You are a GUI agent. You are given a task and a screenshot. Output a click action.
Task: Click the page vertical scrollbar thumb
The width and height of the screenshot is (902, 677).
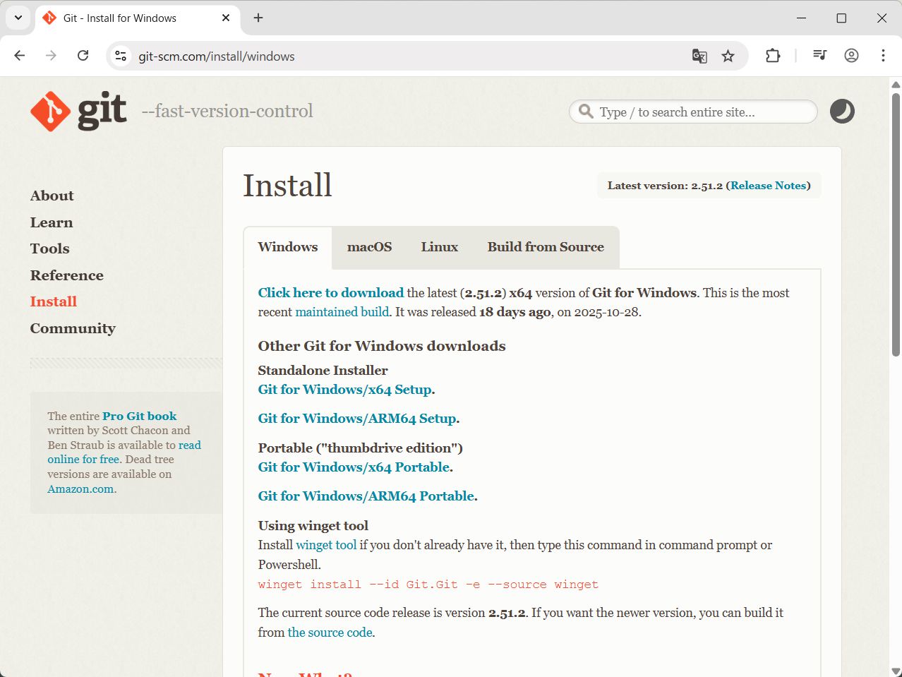coord(896,222)
